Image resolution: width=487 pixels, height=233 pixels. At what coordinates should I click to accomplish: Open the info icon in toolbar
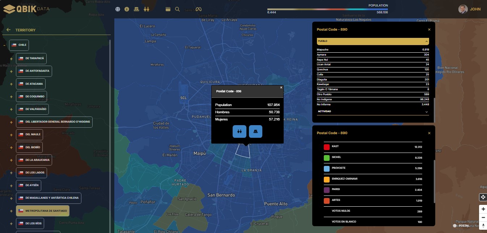pyautogui.click(x=127, y=9)
